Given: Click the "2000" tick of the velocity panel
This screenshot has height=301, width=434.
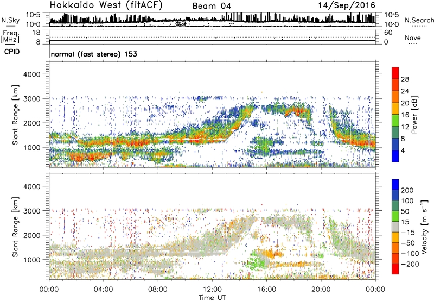Looking at the screenshot, I should click(32, 235).
